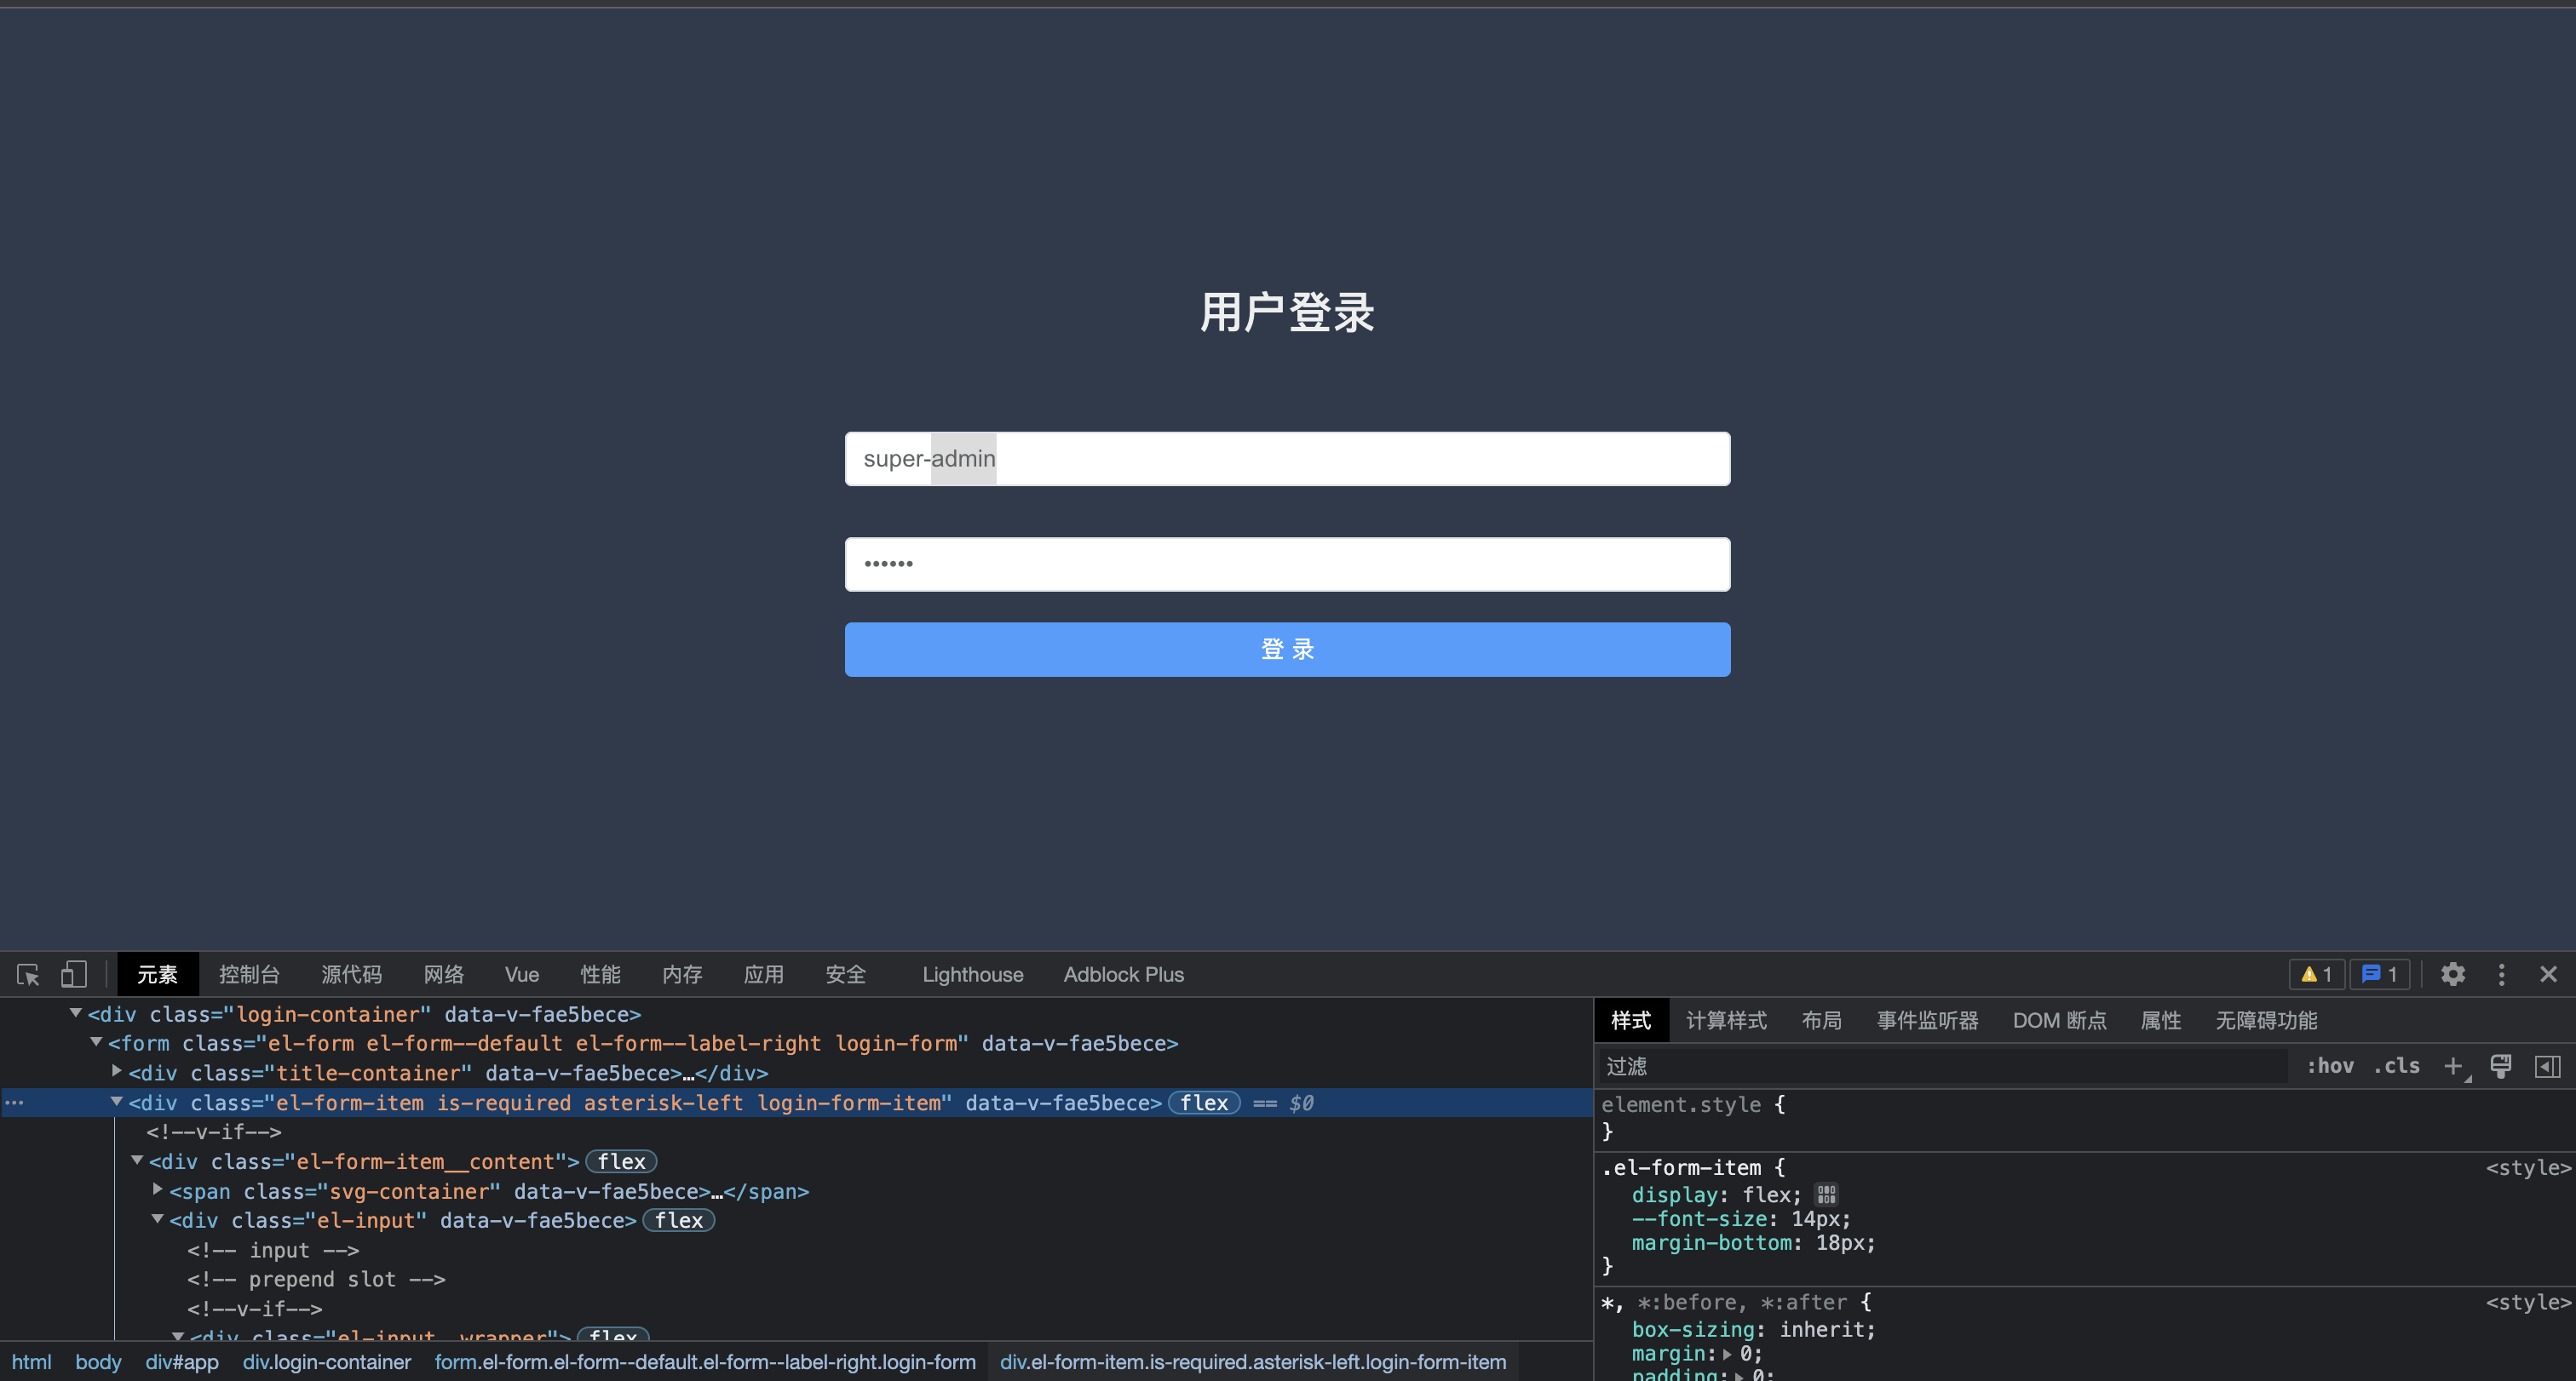Click the div.el-form-item breadcrumb
Screen dimensions: 2576x1381
(x=1253, y=1362)
